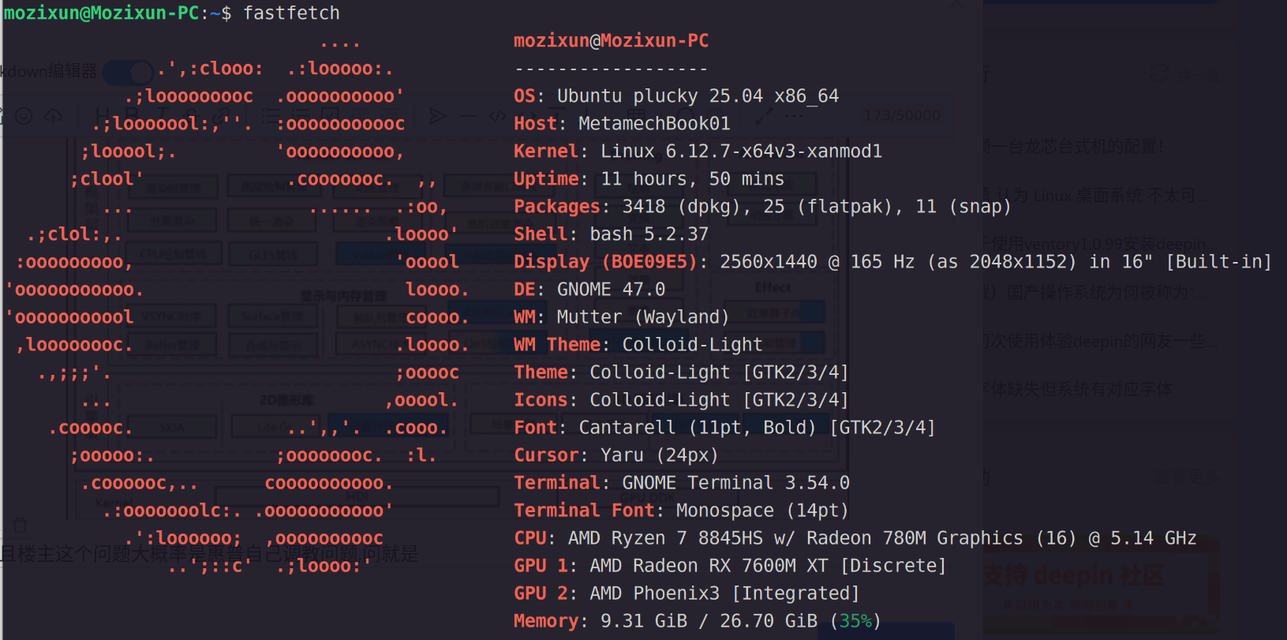Open post 国产操作系统为何被称为
This screenshot has height=640, width=1287.
(1095, 292)
